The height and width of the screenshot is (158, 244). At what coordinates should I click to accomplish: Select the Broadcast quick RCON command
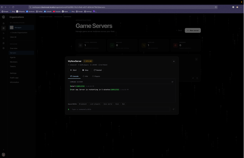83,104
